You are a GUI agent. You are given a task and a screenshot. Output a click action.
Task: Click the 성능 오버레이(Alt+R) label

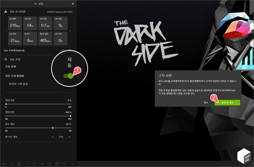pos(14,50)
